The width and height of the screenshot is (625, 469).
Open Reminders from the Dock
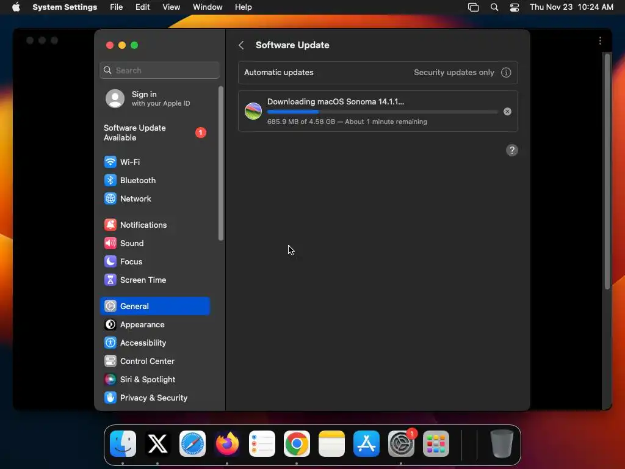[262, 443]
